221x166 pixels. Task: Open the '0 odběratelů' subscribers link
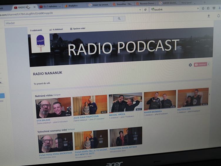click(36, 30)
